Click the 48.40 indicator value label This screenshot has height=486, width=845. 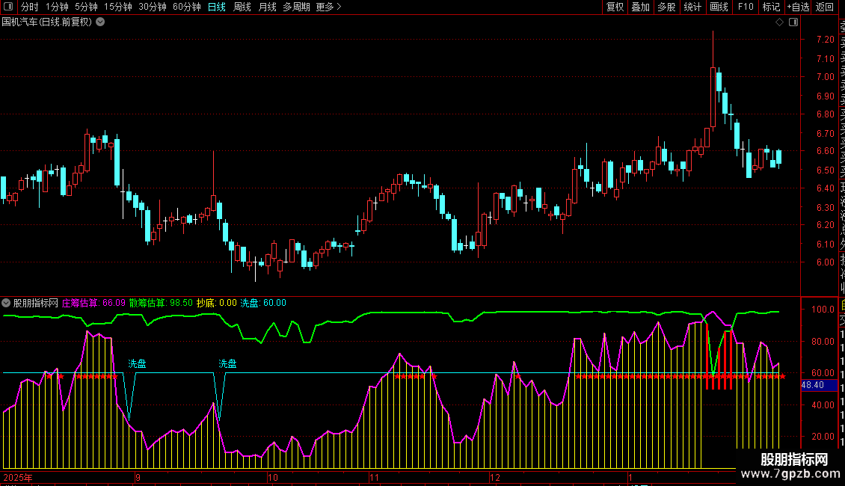click(x=812, y=385)
